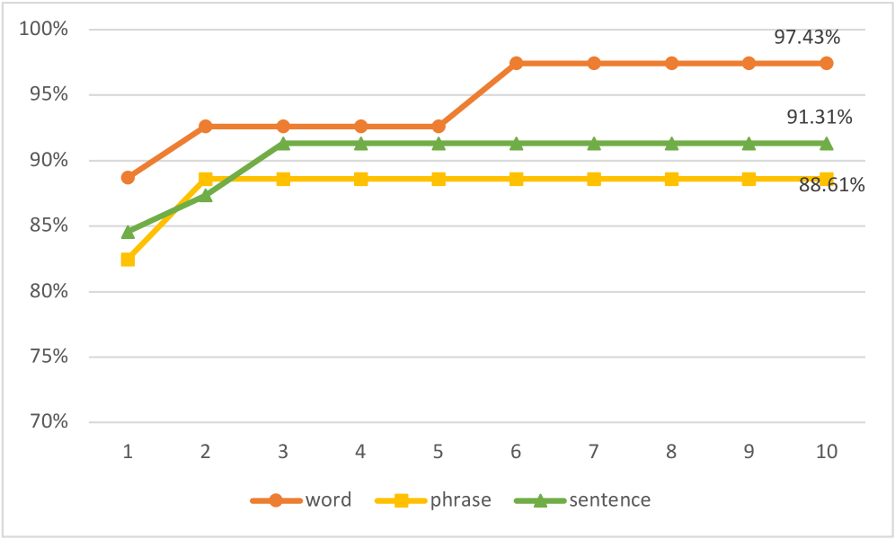Click the word series circle at x=6
This screenshot has width=895, height=539.
(x=516, y=63)
